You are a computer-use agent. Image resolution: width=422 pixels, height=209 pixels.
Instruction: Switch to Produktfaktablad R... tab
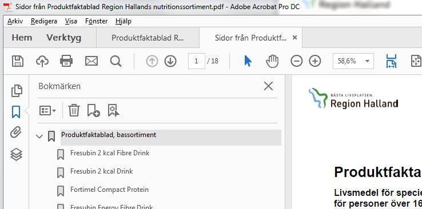[148, 38]
